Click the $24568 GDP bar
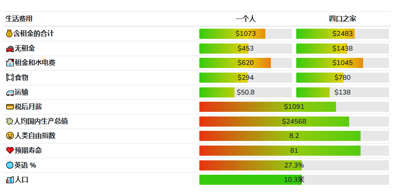 [x=294, y=122]
